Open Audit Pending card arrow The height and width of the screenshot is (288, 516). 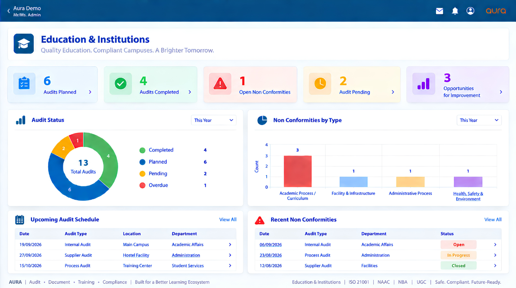coord(393,92)
